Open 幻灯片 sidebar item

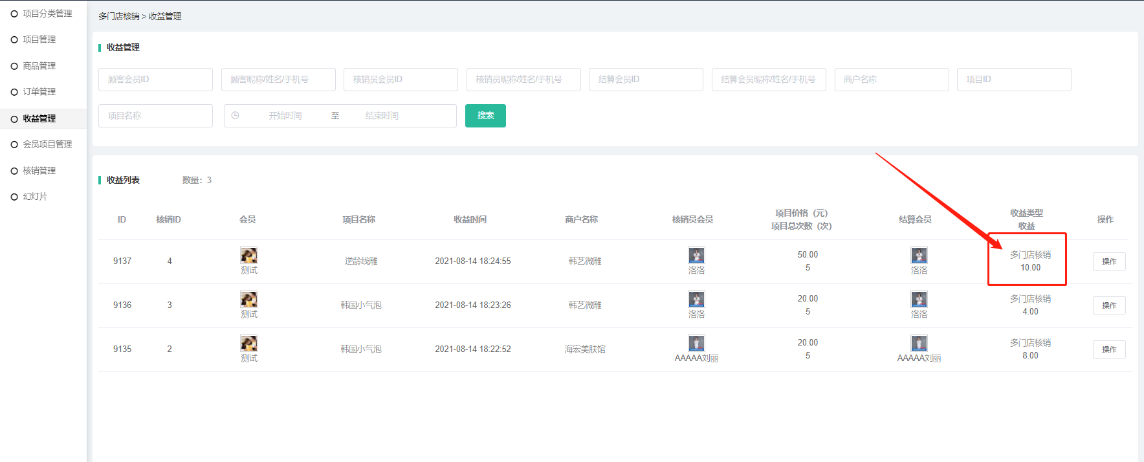35,197
